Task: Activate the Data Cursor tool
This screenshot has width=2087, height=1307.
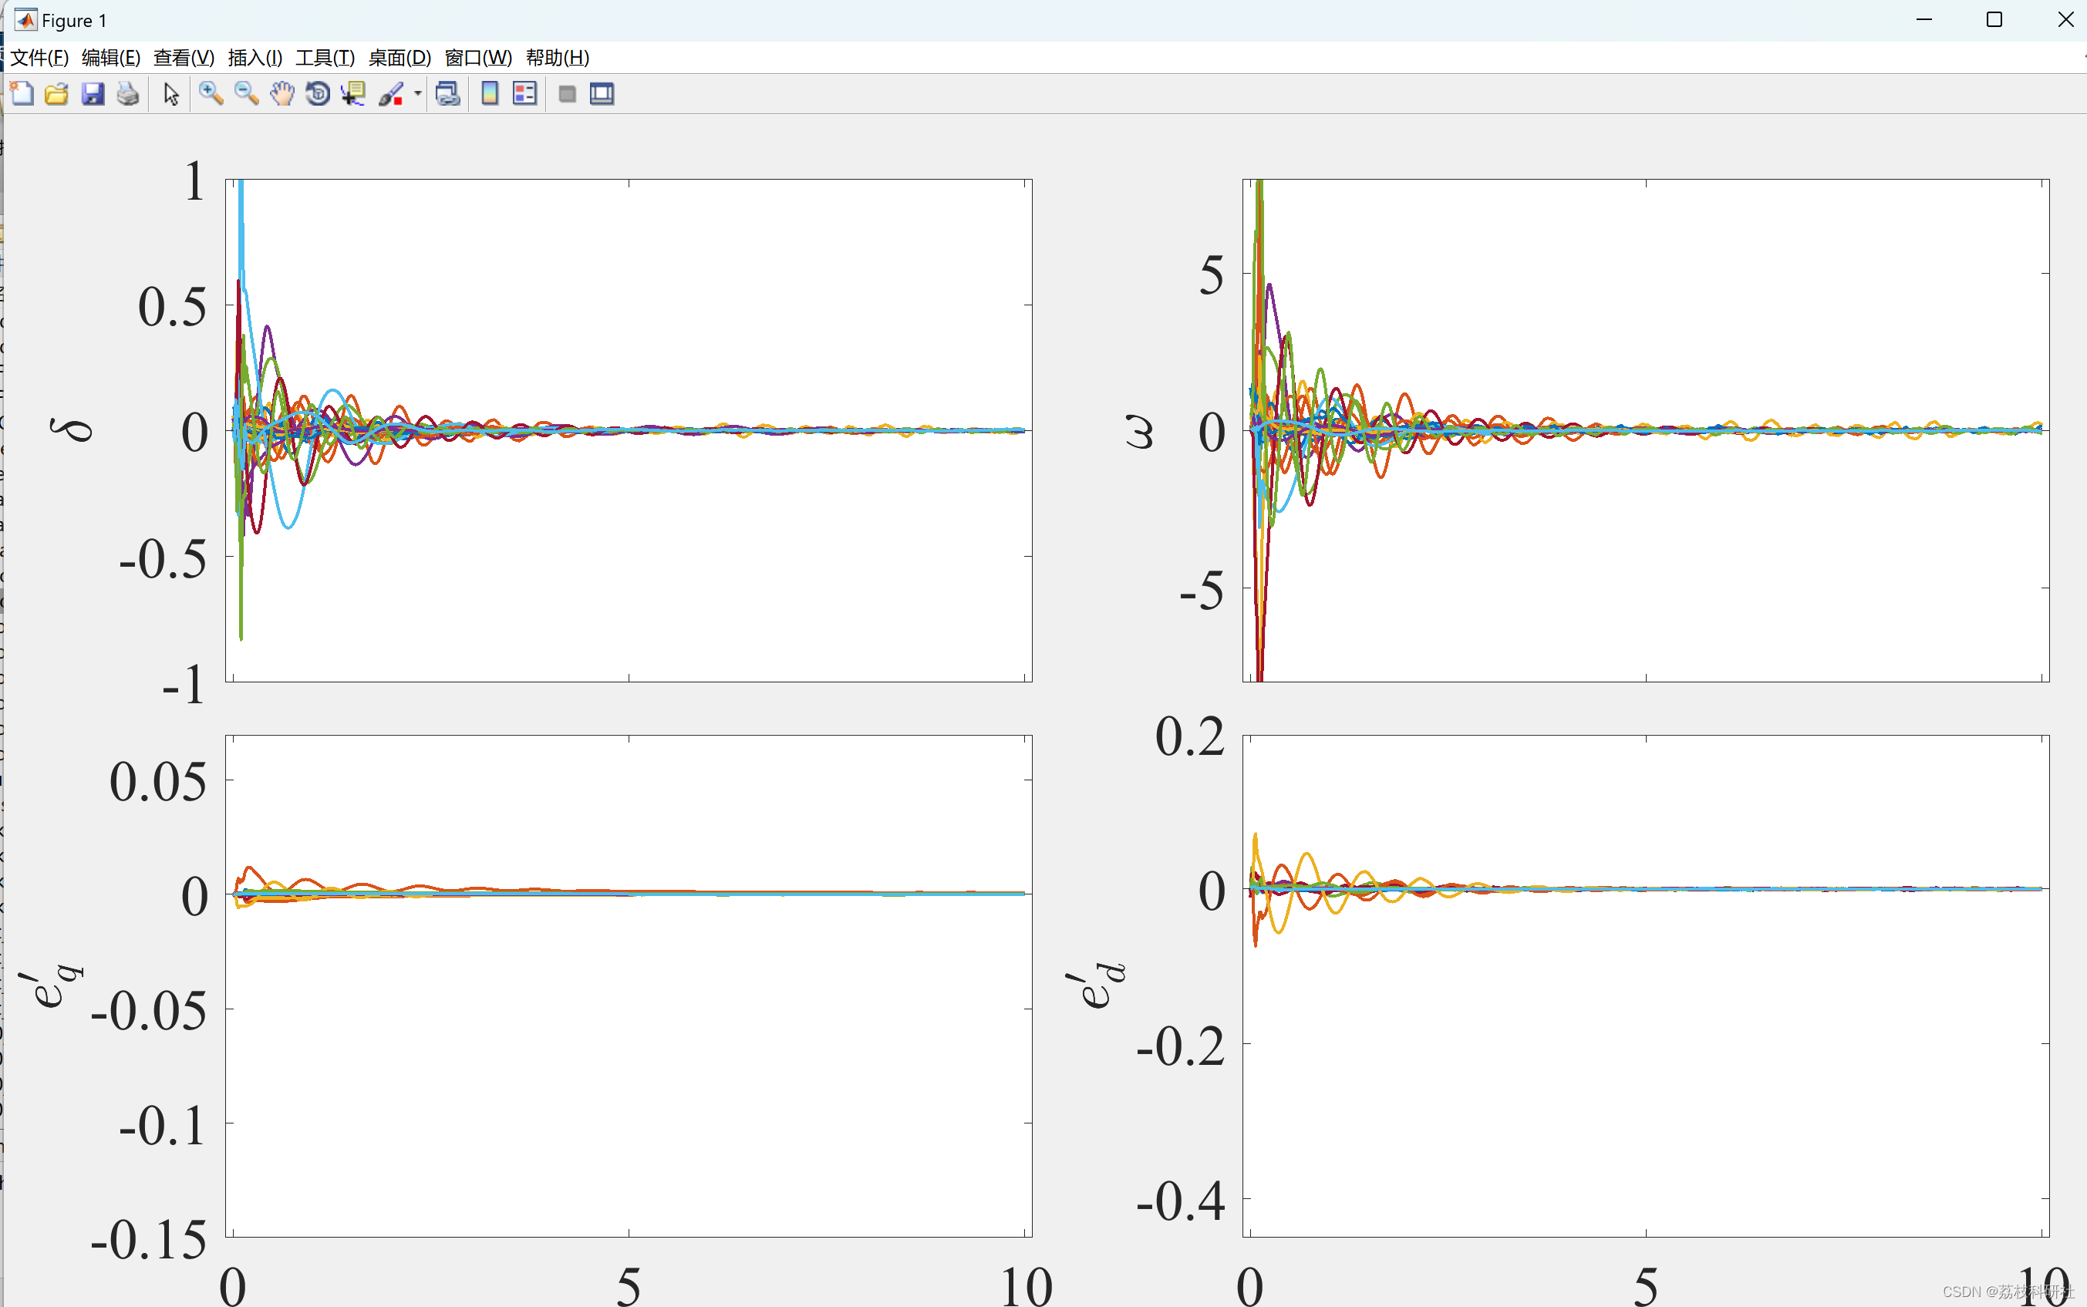Action: 352,93
